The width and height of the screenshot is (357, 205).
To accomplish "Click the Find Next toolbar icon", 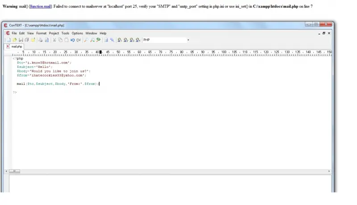I will [x=92, y=40].
